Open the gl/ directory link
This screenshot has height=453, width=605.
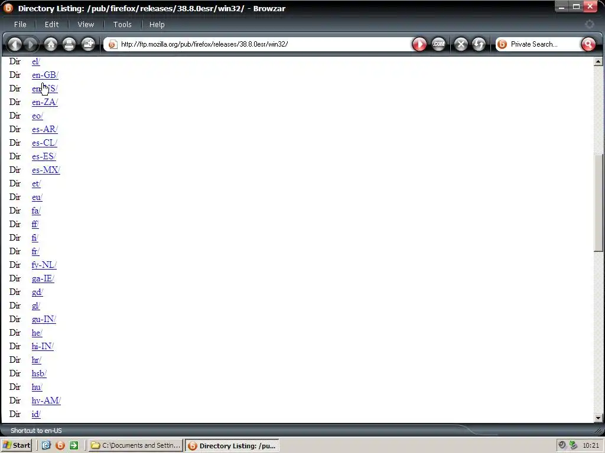click(36, 306)
